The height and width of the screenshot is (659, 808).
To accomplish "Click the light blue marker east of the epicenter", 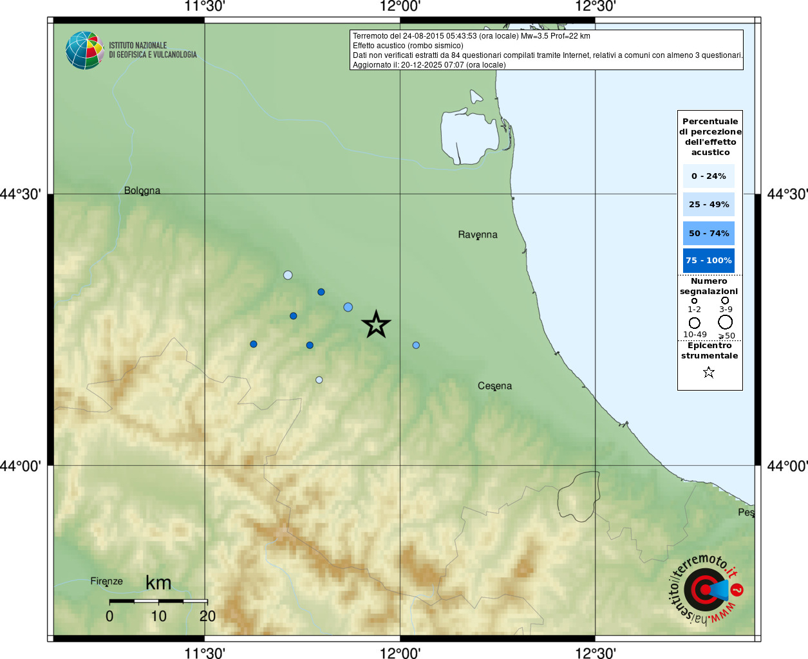I will [x=416, y=346].
